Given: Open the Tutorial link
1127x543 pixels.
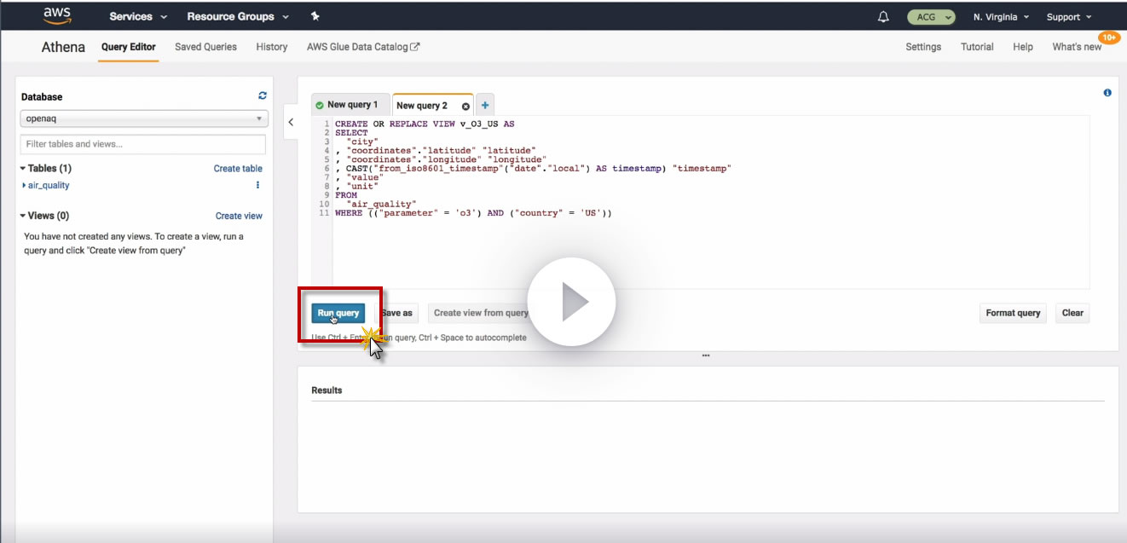Looking at the screenshot, I should point(977,47).
